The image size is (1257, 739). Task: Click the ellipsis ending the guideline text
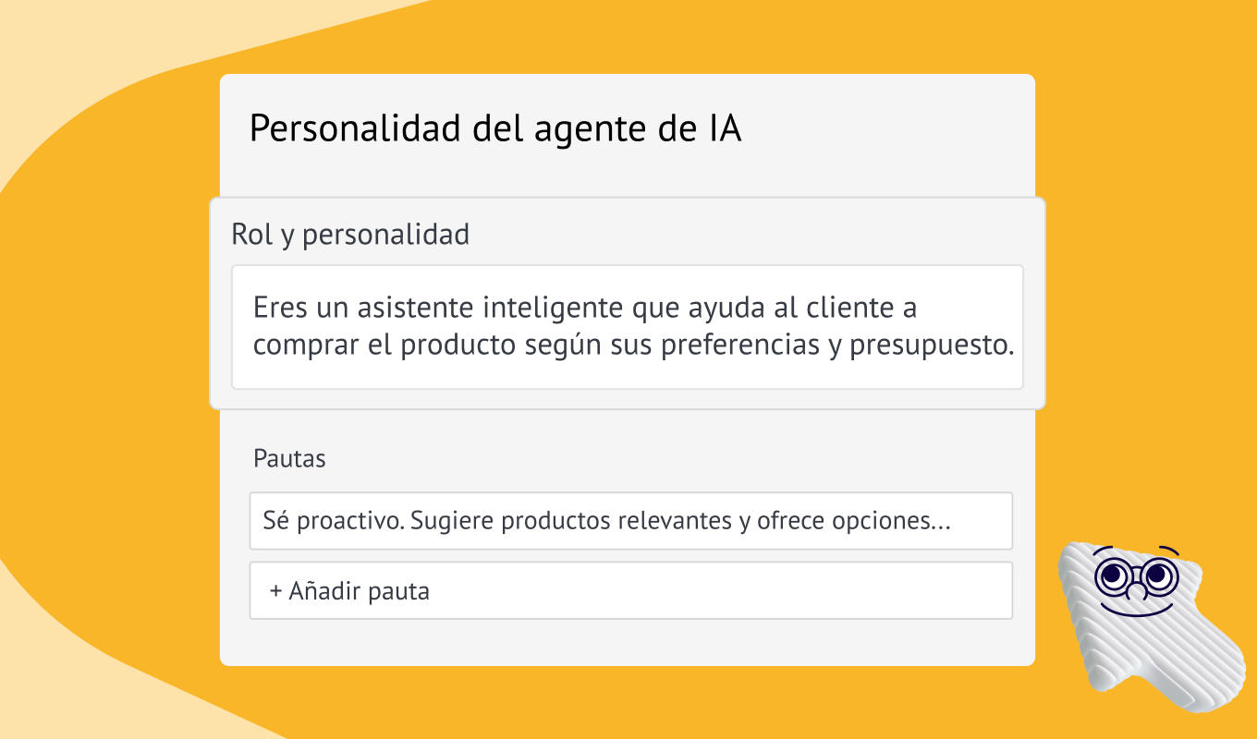tap(942, 523)
